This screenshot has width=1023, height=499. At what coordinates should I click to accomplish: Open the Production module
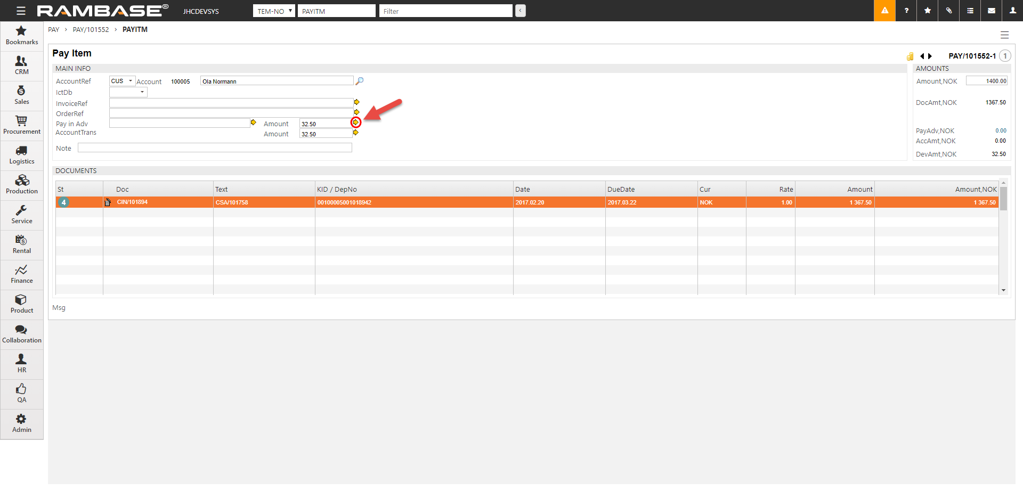[x=22, y=185]
